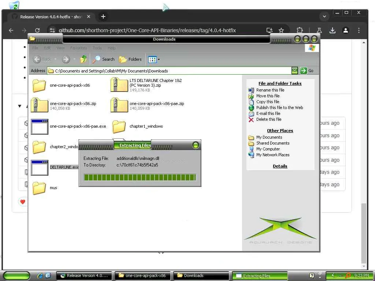This screenshot has width=375, height=281.
Task: Launch Internet Explorer from quick launch
Action: point(40,276)
